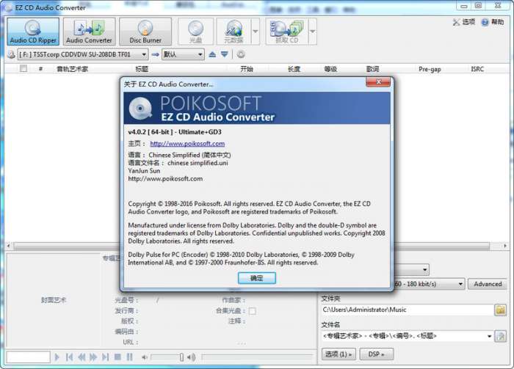Viewport: 514px width, 369px height.
Task: Click the scrollbar left arrow
Action: (x=9, y=246)
